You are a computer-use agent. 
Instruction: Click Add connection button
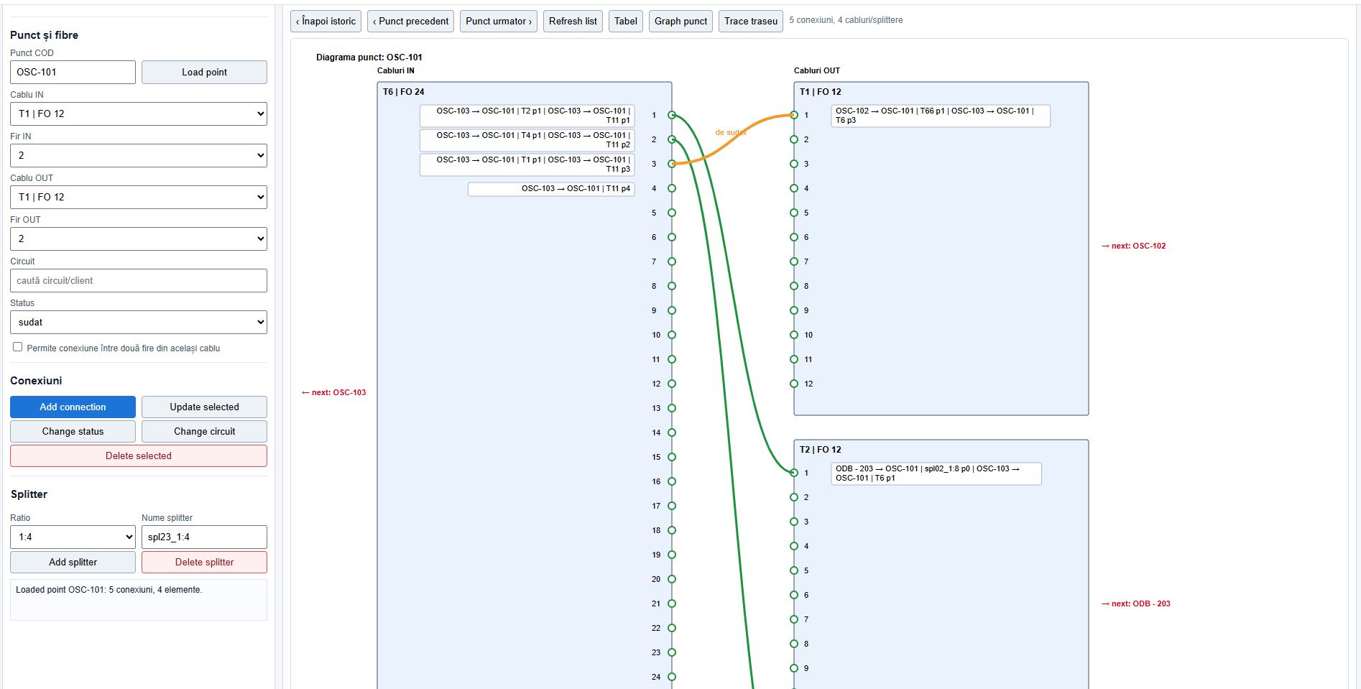[73, 407]
